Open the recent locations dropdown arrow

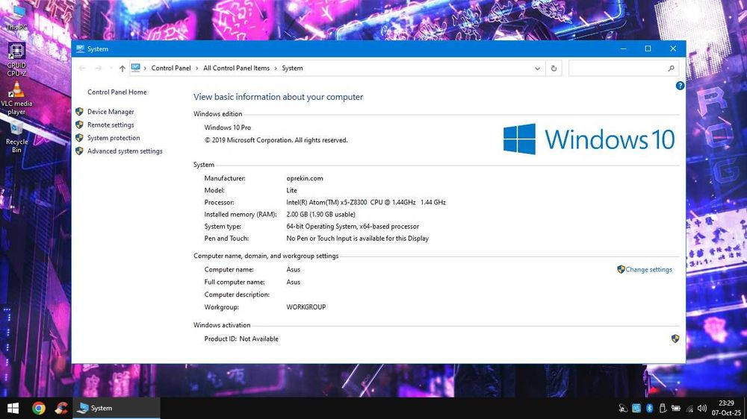(111, 69)
